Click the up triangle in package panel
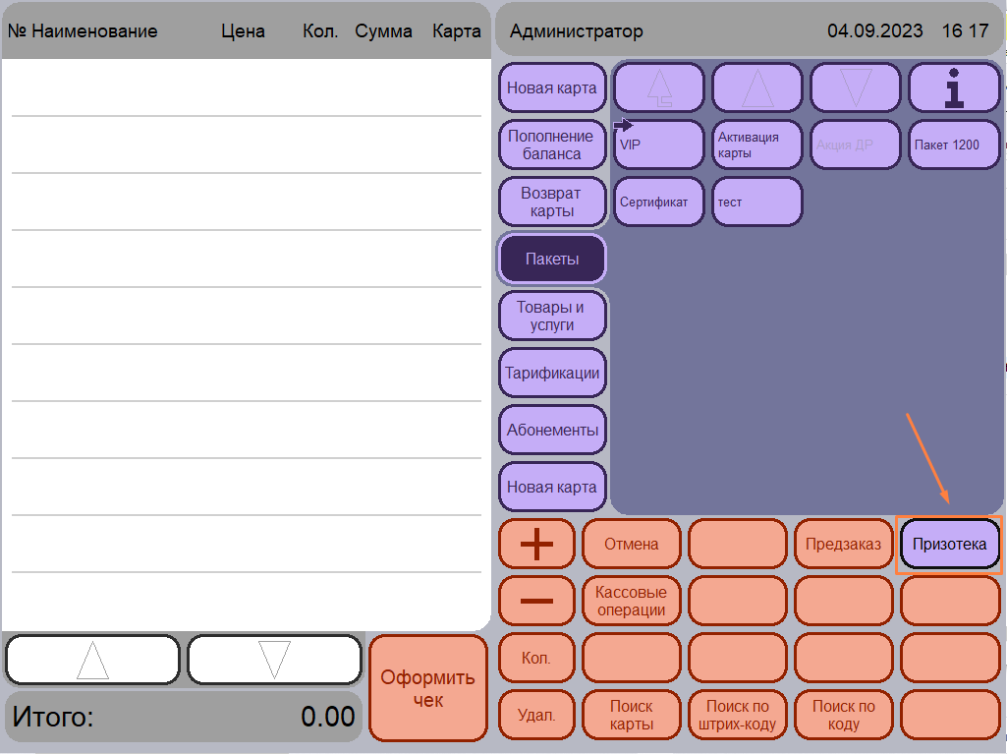 [757, 87]
